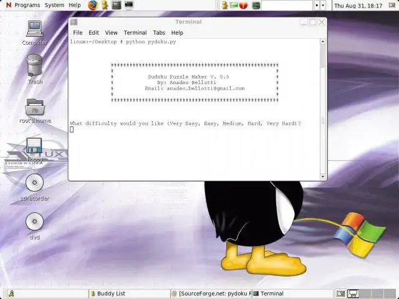Image resolution: width=399 pixels, height=299 pixels.
Task: Open the System menu in top panel
Action: 54,5
